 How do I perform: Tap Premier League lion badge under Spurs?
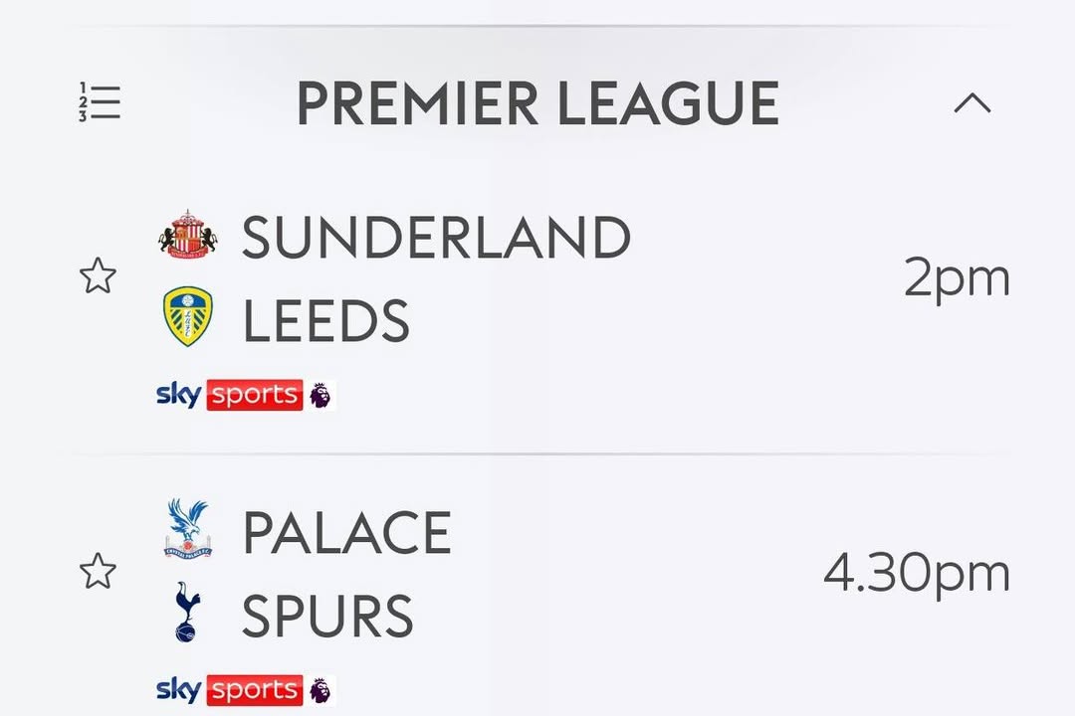tap(321, 690)
